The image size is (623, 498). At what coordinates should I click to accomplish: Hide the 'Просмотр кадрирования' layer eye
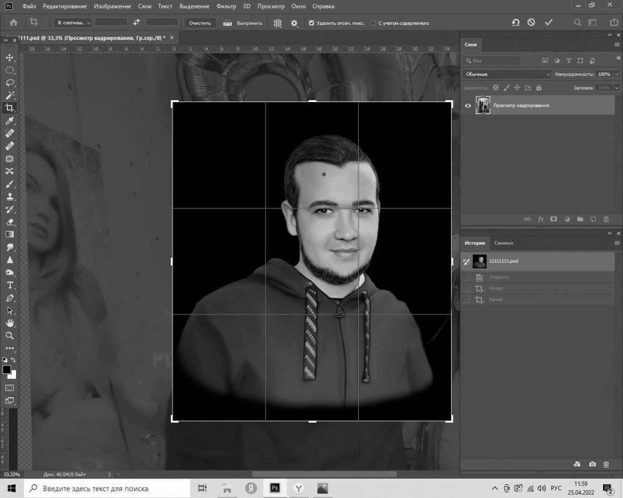(x=468, y=106)
